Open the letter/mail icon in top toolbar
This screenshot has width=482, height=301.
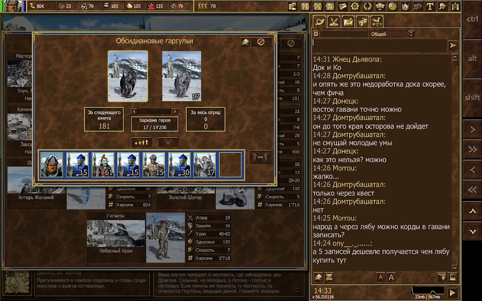[342, 6]
